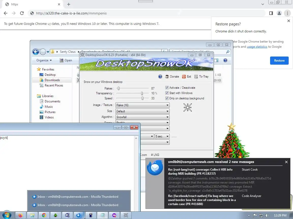
Task: Open a new Chrome tab
Action: 69,4
